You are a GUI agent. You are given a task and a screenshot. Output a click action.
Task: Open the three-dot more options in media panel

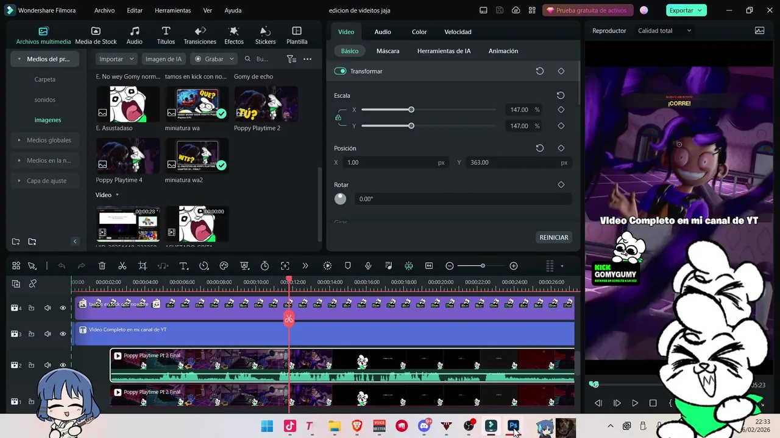tap(307, 59)
